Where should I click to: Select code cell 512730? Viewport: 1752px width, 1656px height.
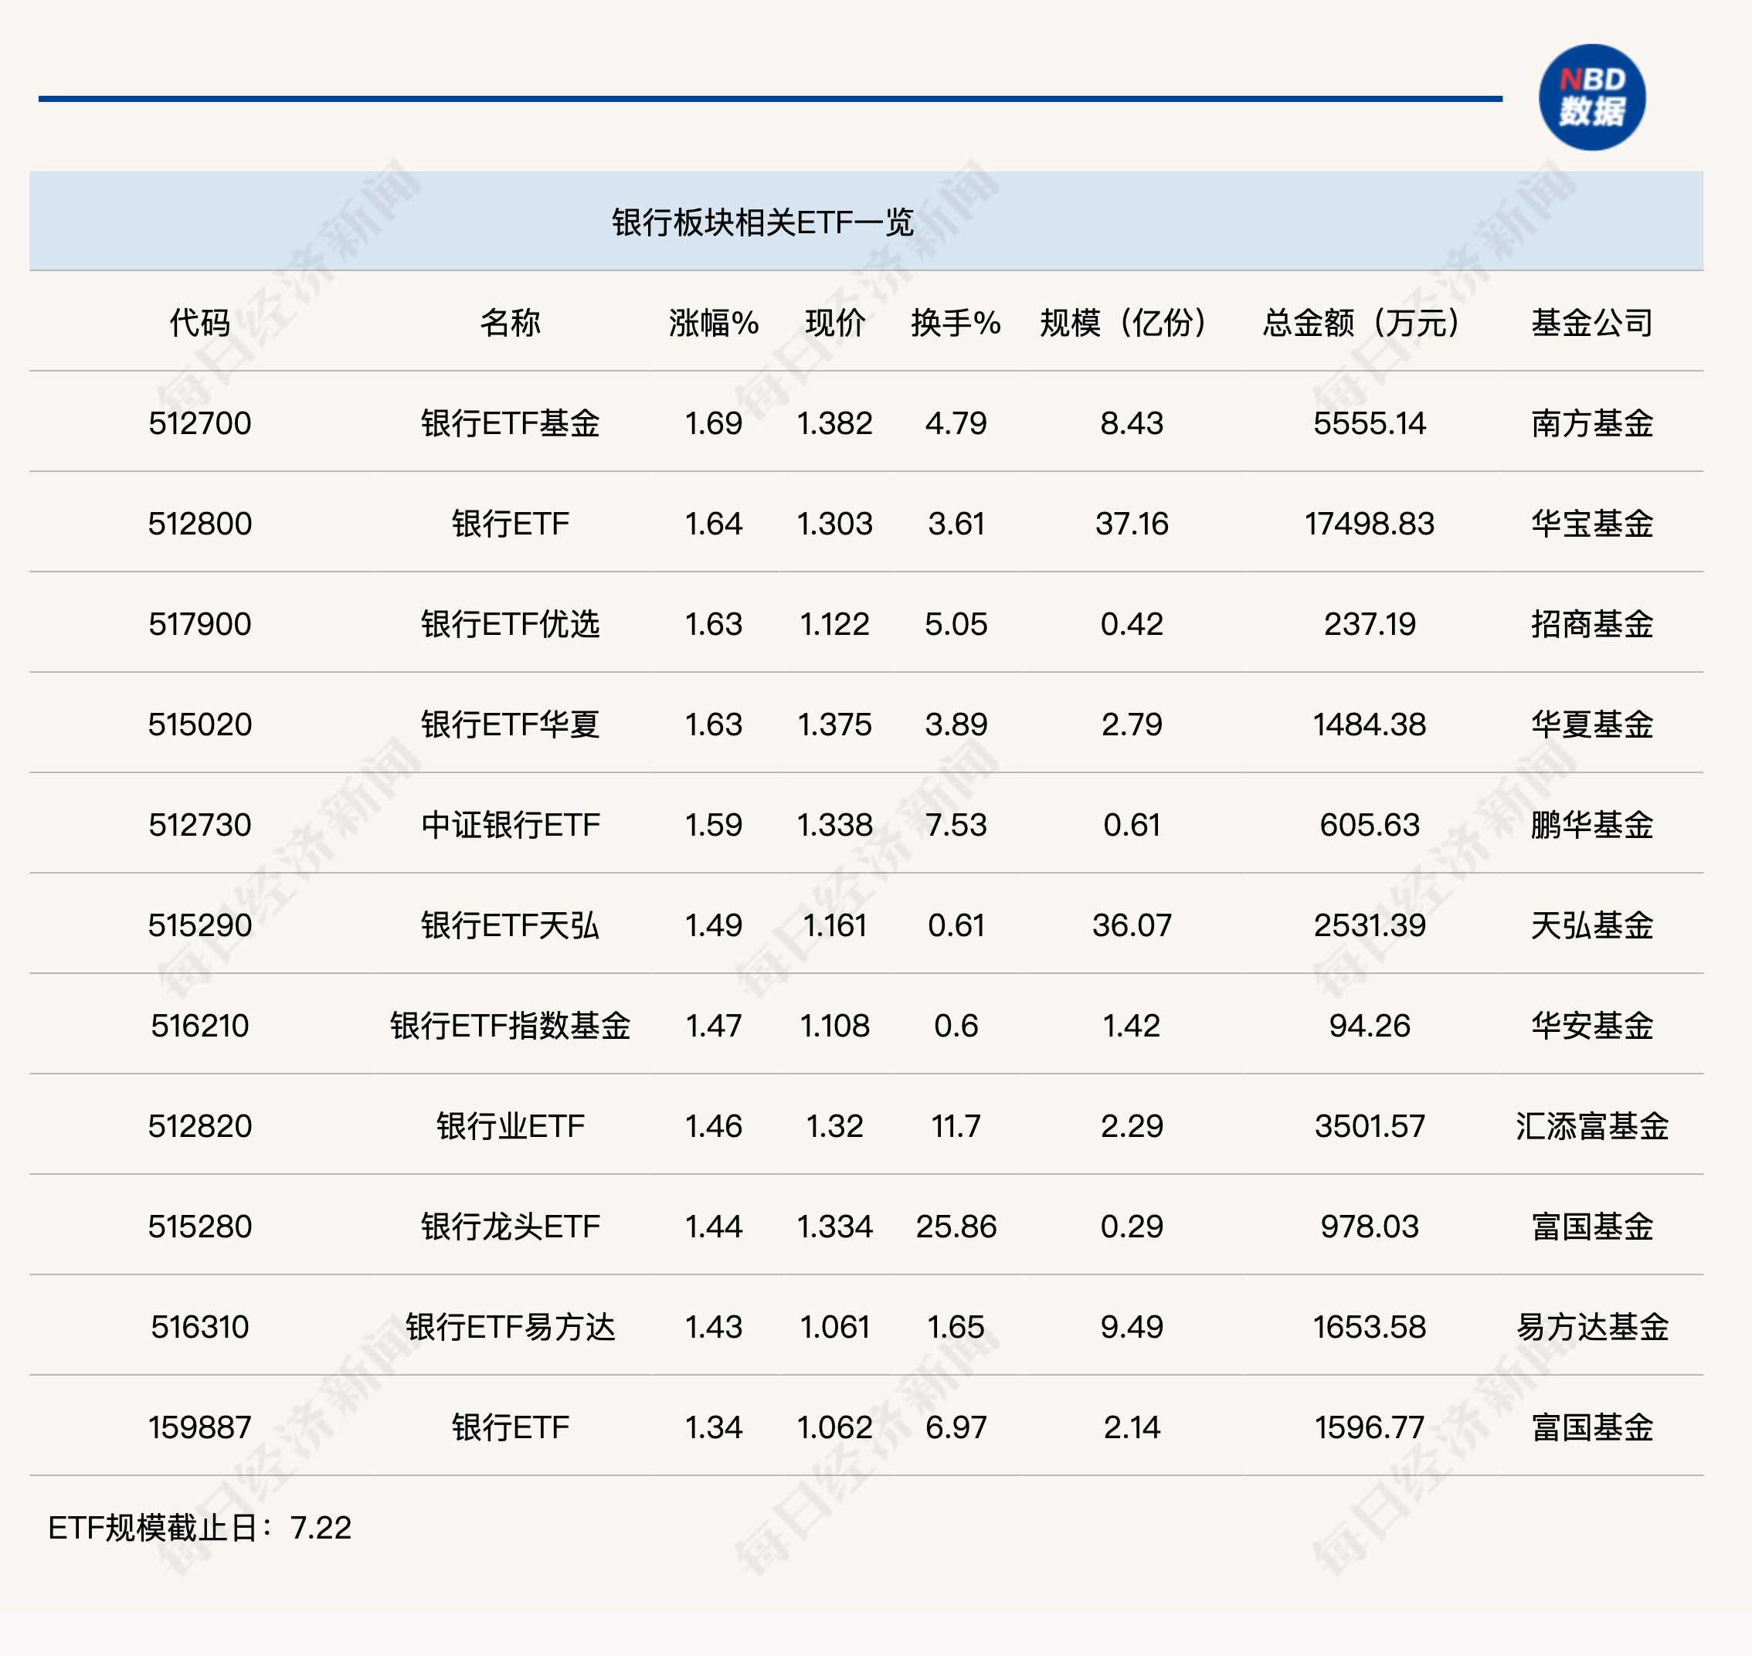tap(199, 826)
